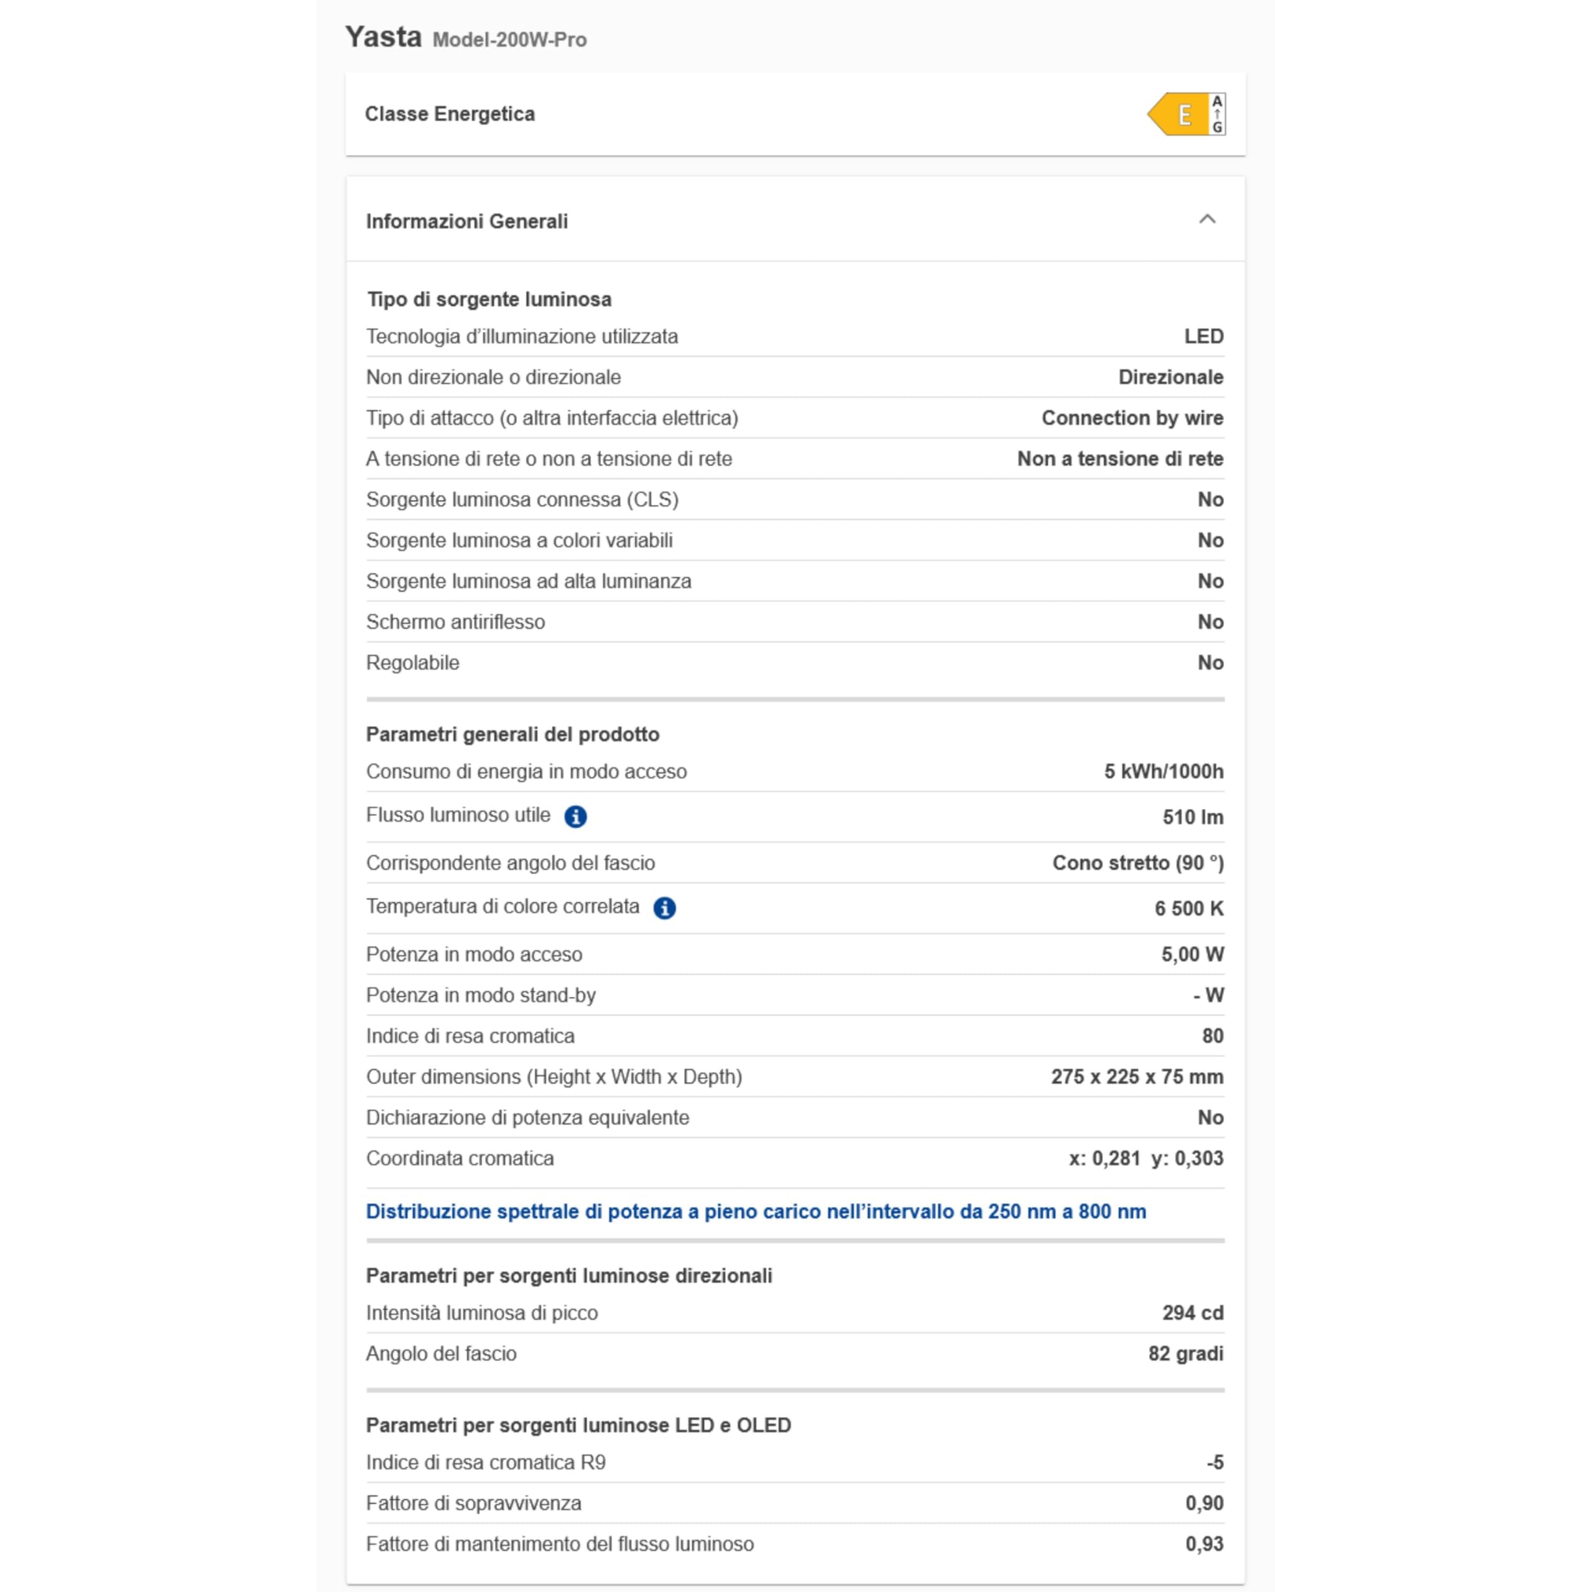Click the Connection by wire value
1592x1592 pixels.
tap(1132, 418)
